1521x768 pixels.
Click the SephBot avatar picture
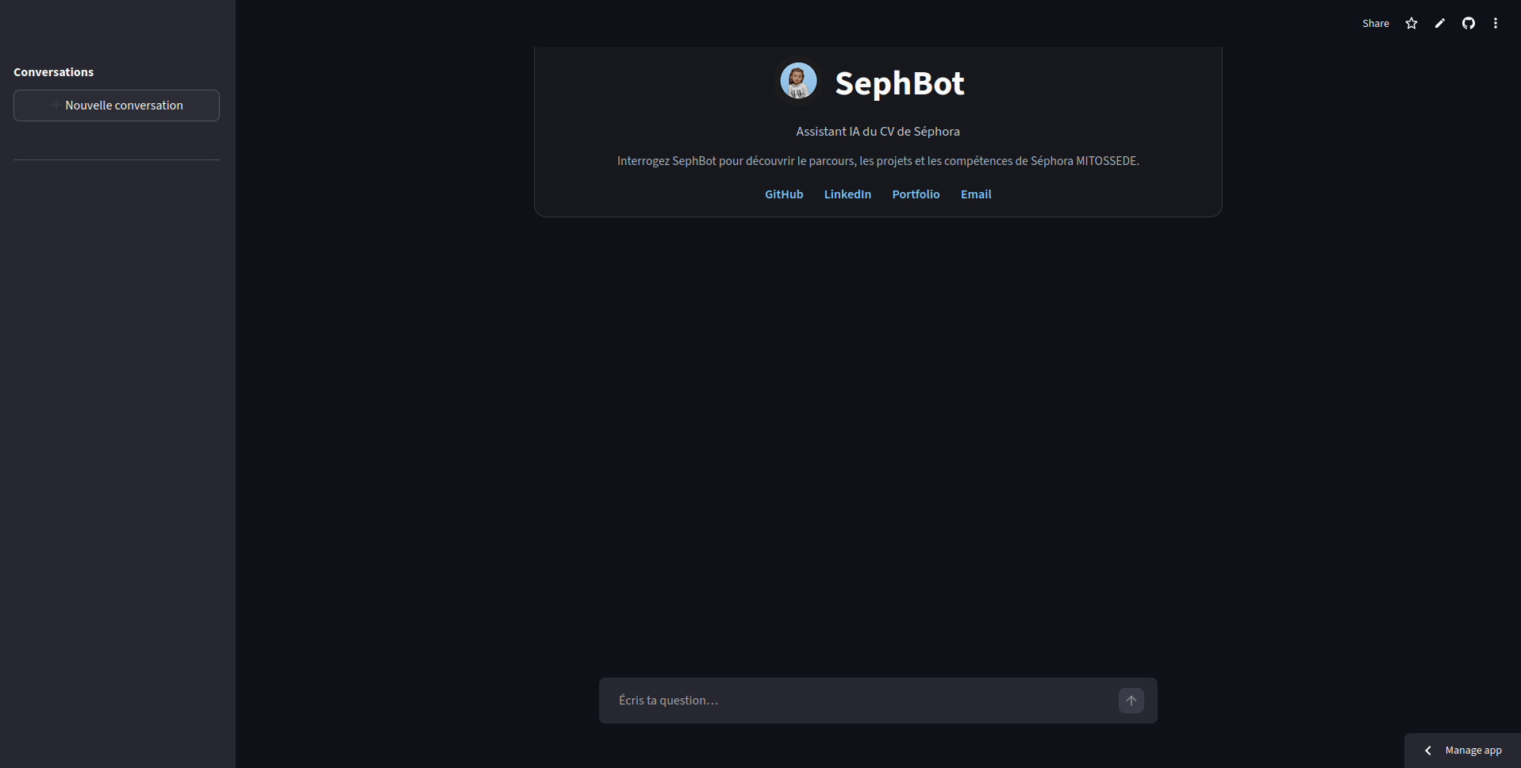pos(798,80)
